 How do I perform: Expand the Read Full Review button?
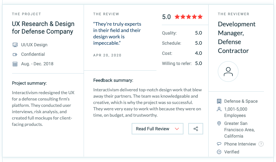tap(157, 129)
